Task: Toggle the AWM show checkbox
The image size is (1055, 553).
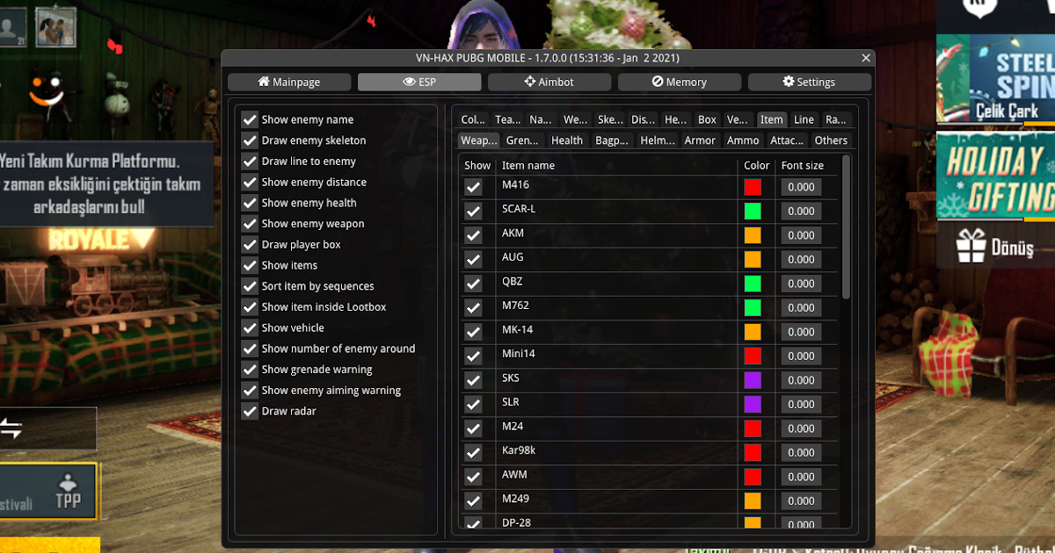Action: (474, 477)
